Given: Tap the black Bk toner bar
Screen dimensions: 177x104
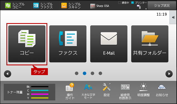Looking at the screenshot, I should (x=40, y=87).
